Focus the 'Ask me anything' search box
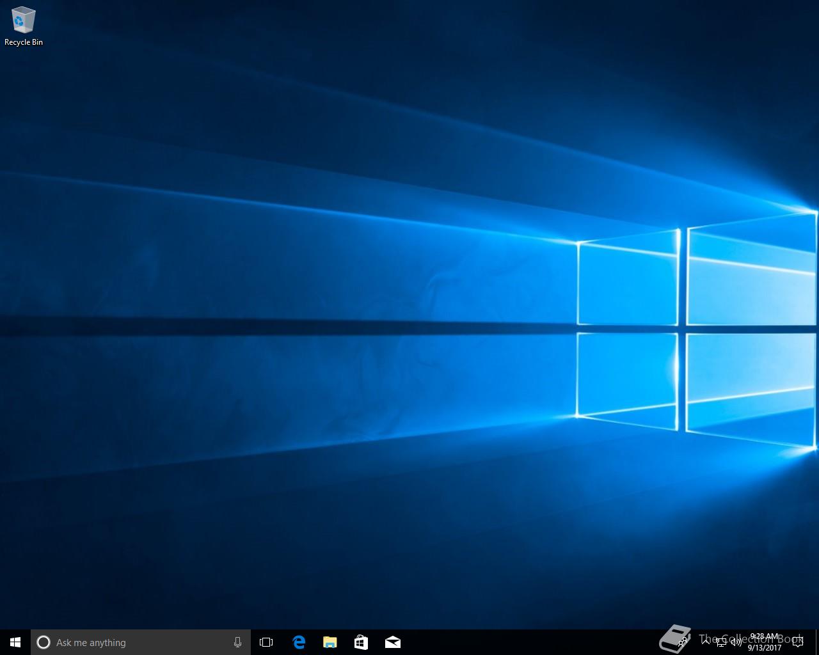 (141, 642)
